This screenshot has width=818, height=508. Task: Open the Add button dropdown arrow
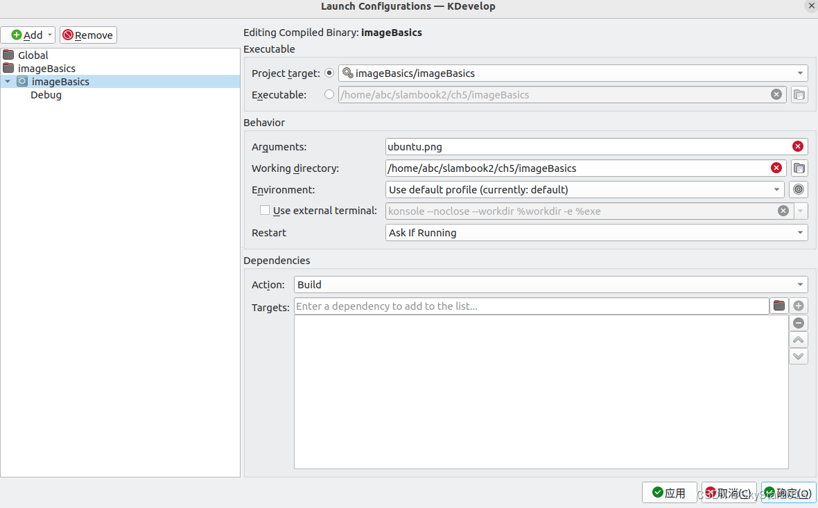(50, 35)
